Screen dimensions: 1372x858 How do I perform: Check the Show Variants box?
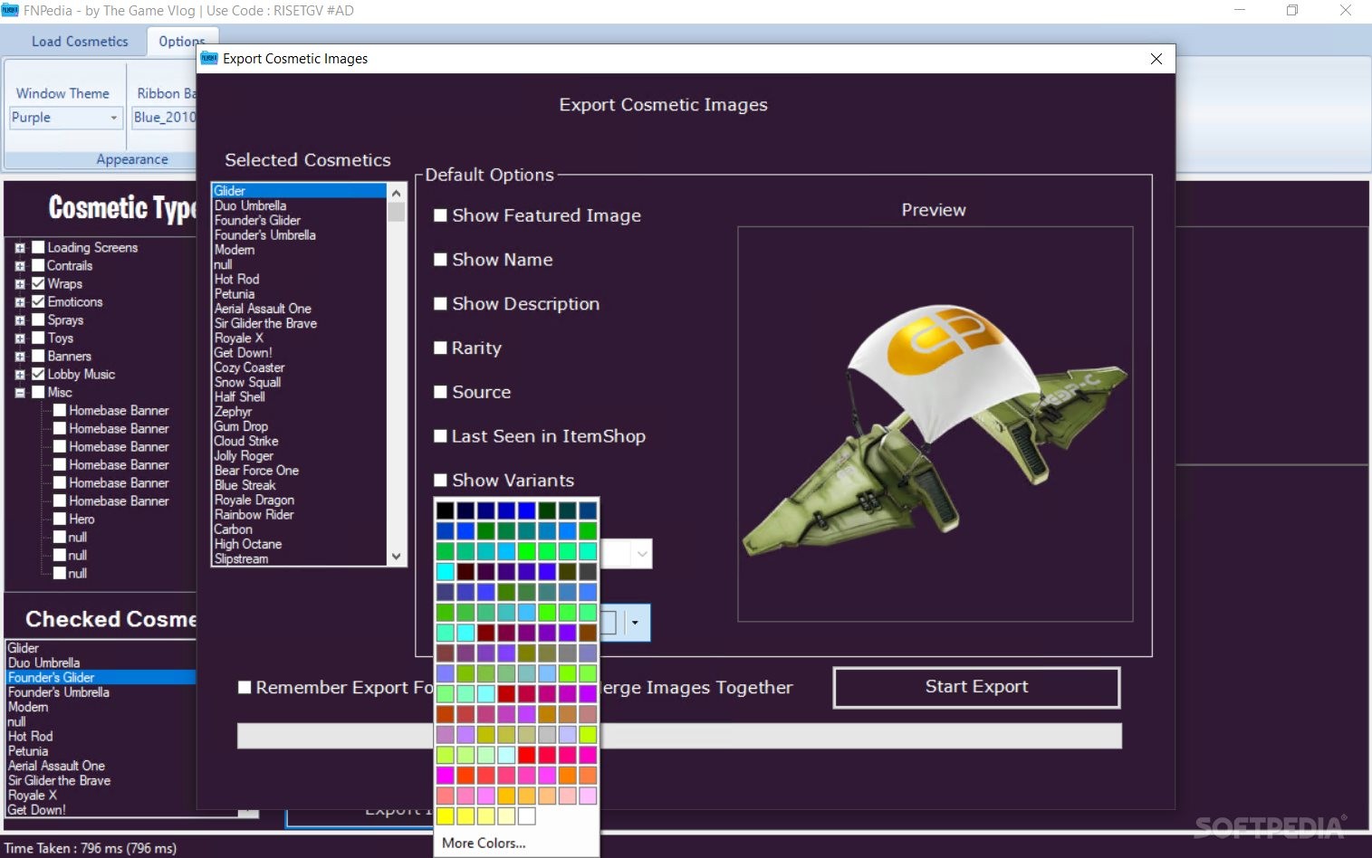(x=440, y=481)
